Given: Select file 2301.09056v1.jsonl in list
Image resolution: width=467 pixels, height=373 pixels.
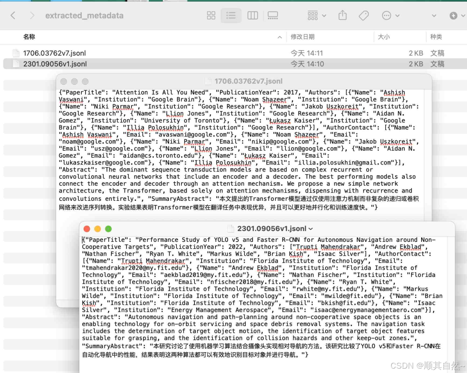Looking at the screenshot, I should [55, 64].
